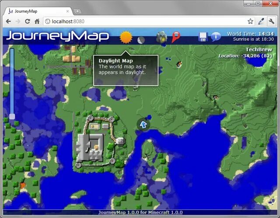
Task: Open the info speech bubble icon
Action: [216, 37]
